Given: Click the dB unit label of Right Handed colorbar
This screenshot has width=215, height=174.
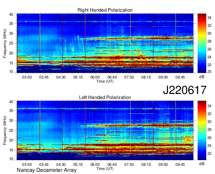Looking at the screenshot, I should [x=202, y=77].
